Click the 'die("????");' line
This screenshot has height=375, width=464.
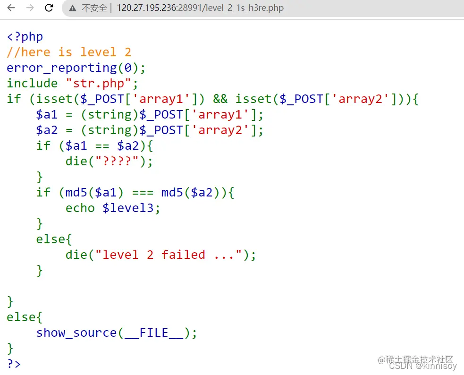(109, 162)
